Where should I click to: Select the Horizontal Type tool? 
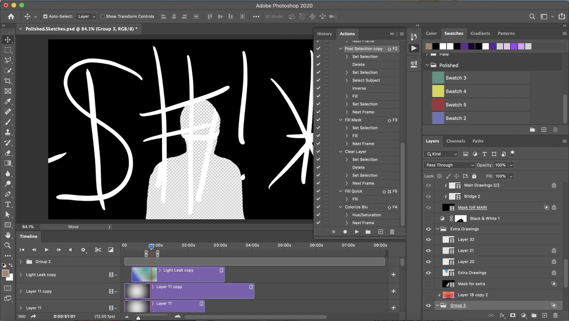tap(8, 205)
